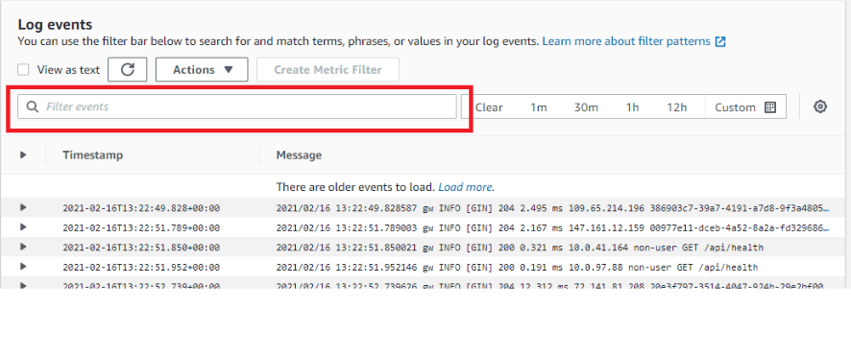Select the 12h time range

(x=677, y=107)
